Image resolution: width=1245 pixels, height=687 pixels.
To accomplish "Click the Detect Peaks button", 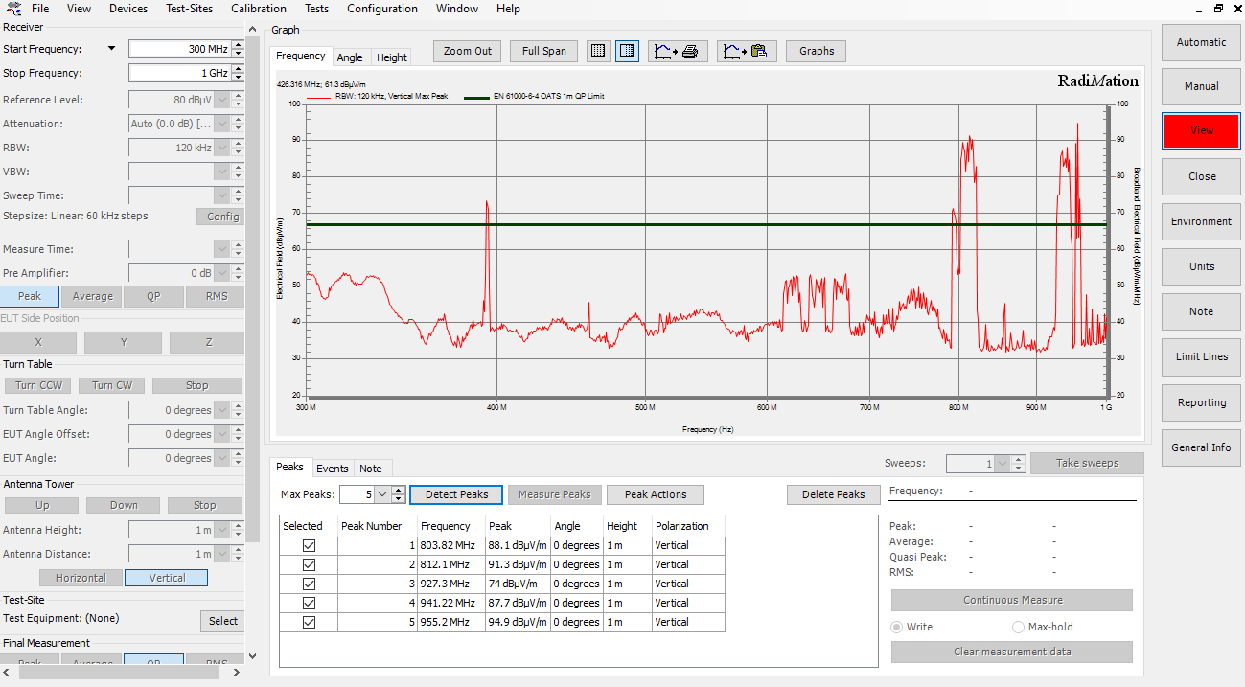I will 456,494.
